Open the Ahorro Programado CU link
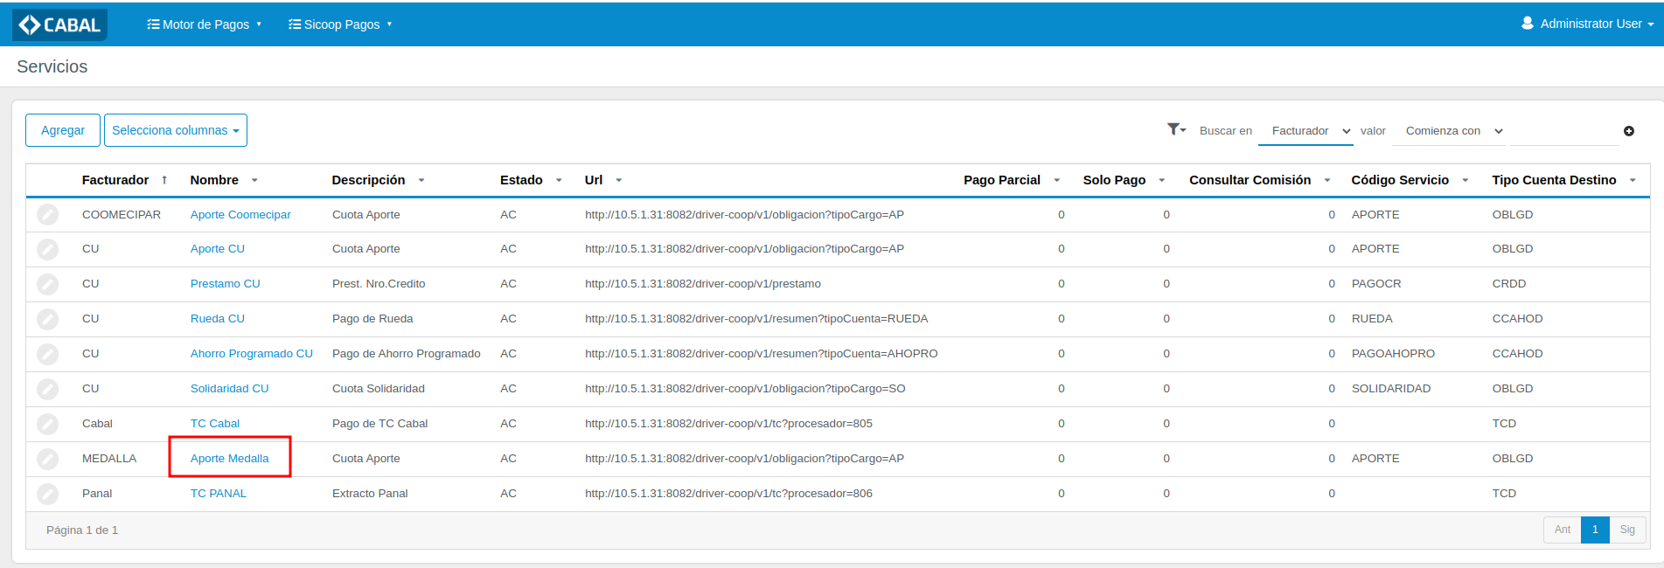 [x=251, y=354]
